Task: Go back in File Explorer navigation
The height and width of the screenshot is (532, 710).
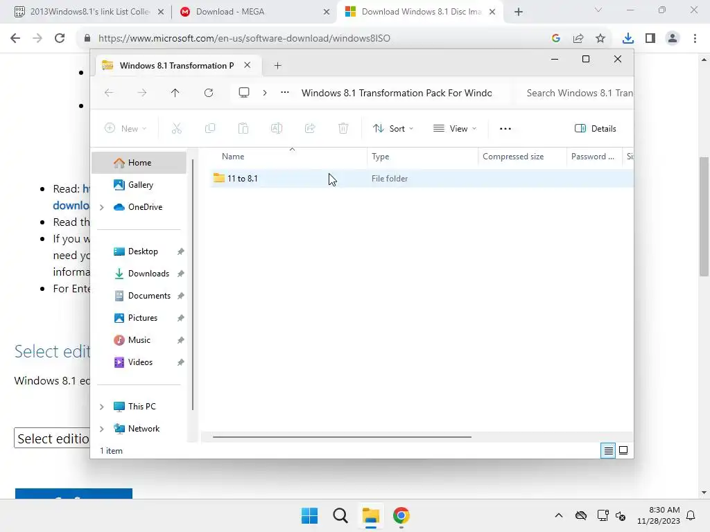Action: point(109,93)
